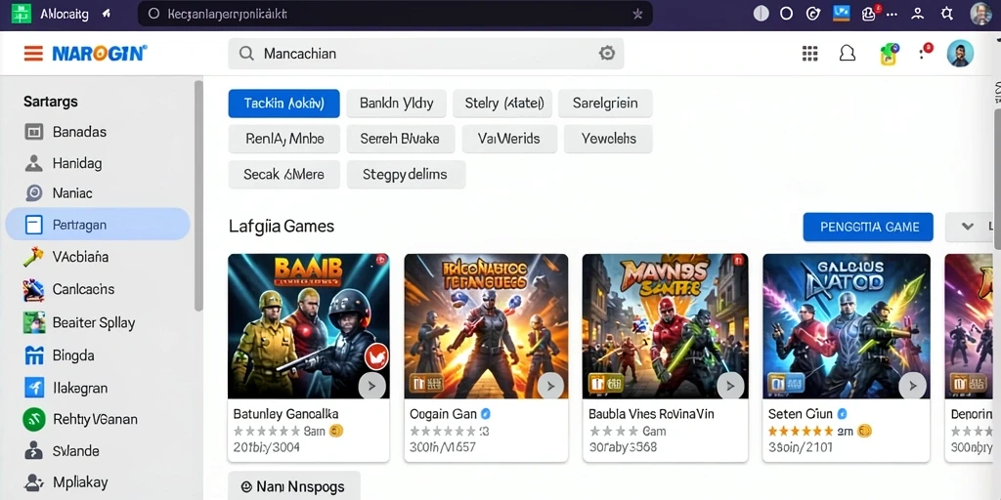
Task: Open the user avatar in the site header
Action: tap(960, 54)
